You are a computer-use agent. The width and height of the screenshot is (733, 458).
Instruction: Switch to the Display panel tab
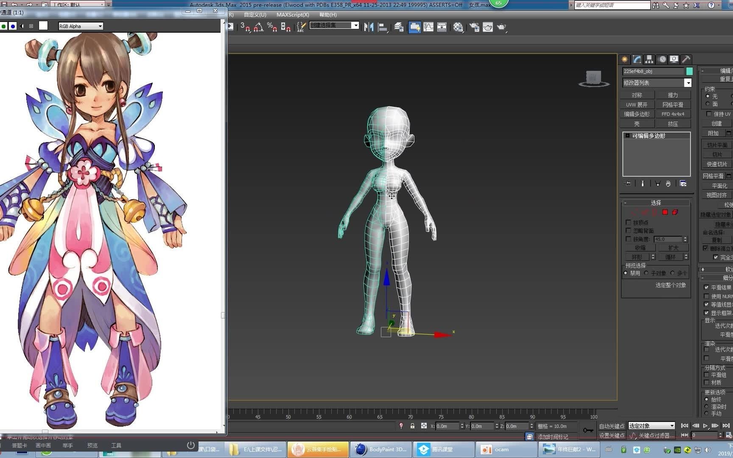(x=674, y=59)
